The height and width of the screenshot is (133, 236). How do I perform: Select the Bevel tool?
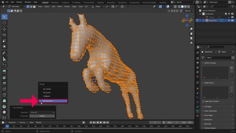(x=4, y=83)
